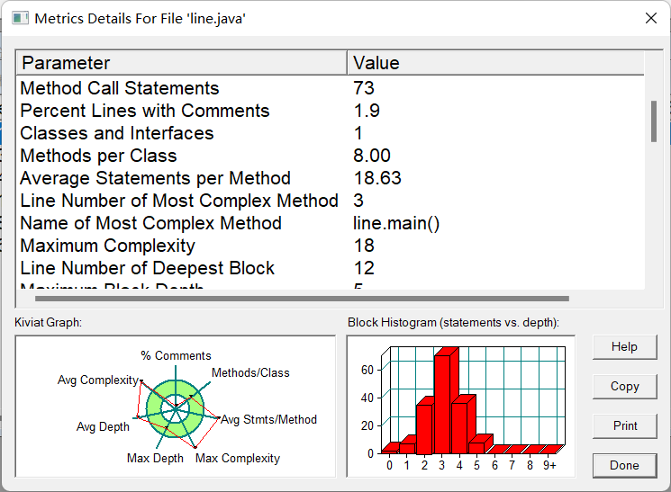Click the value 12 for Deepest Block
The width and height of the screenshot is (671, 492).
[x=364, y=268]
